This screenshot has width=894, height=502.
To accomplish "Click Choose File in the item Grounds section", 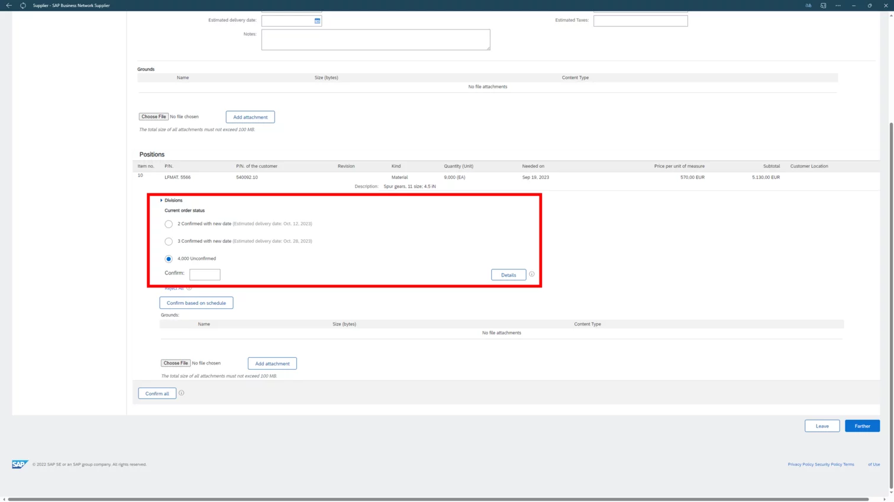I will pyautogui.click(x=176, y=363).
